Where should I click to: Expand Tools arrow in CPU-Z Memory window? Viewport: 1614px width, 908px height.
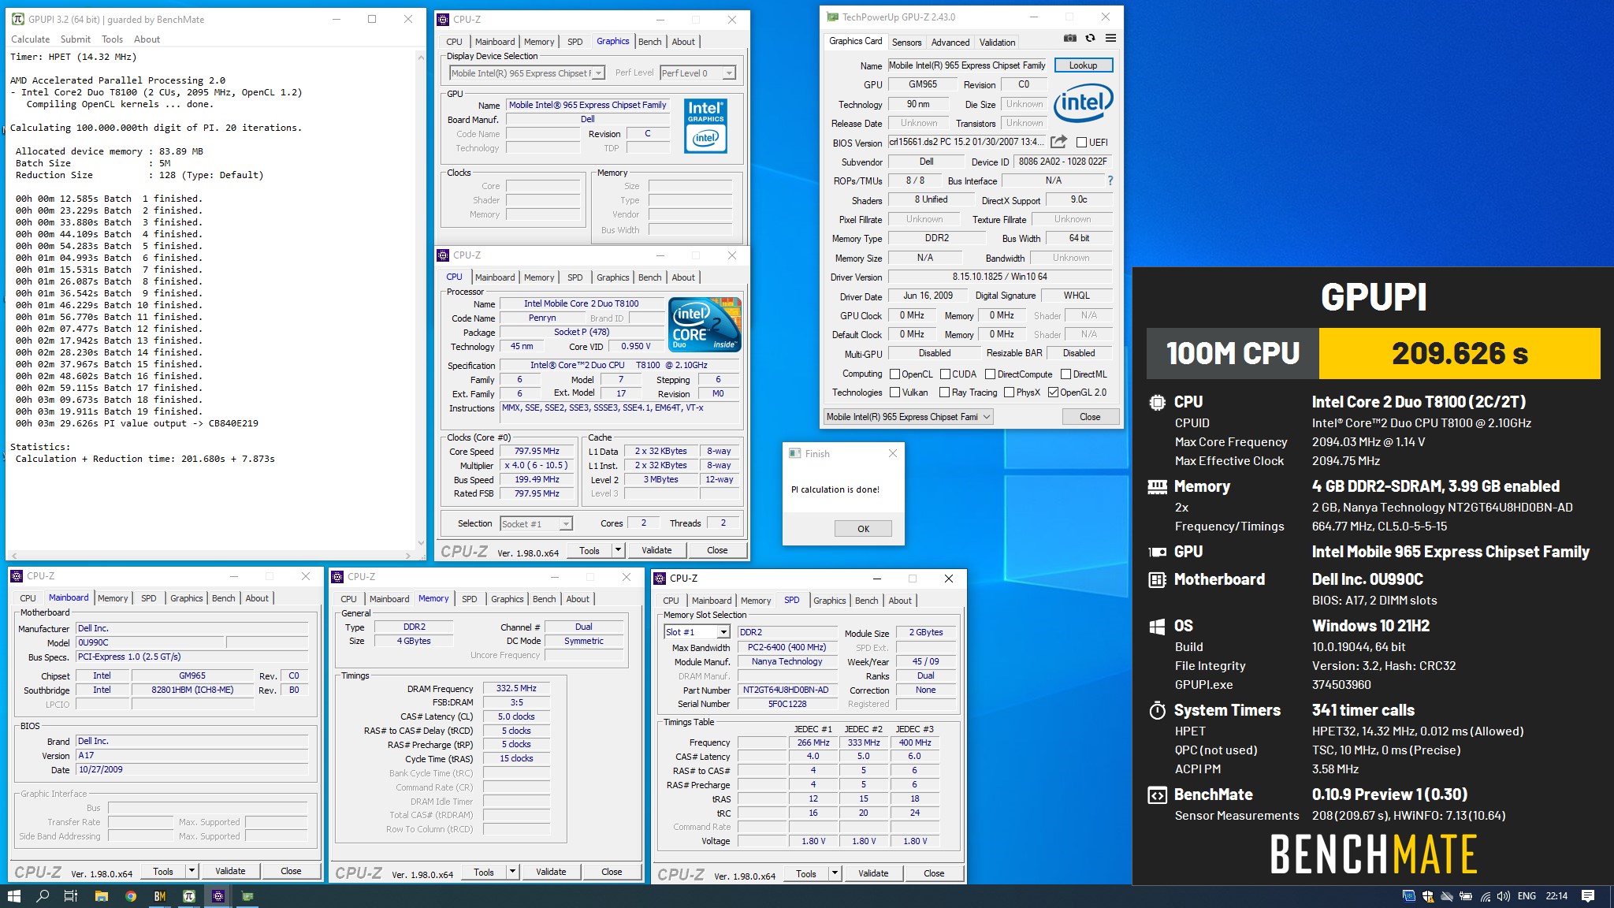point(512,872)
